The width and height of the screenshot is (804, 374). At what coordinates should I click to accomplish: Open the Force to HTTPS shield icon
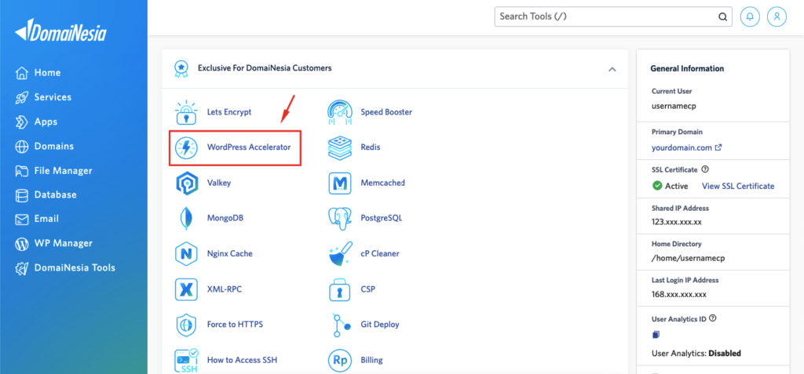pos(185,325)
